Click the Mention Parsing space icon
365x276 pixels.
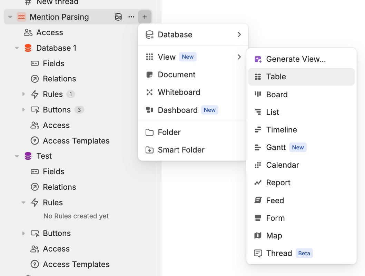point(21,17)
